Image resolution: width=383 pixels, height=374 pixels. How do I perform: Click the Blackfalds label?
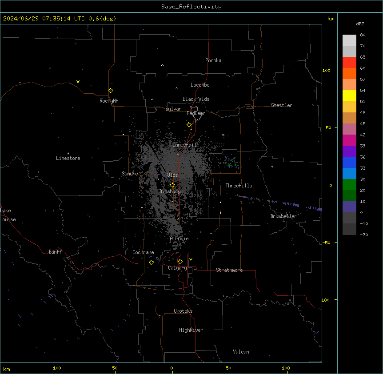[x=196, y=99]
